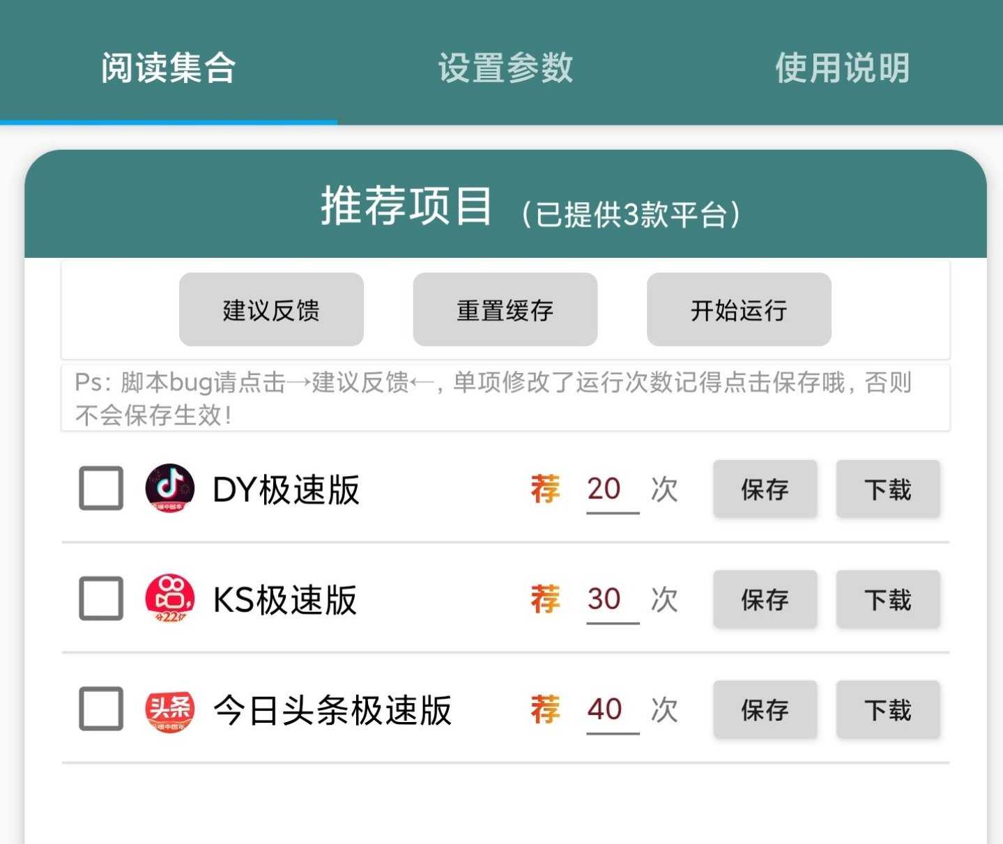The width and height of the screenshot is (1003, 844).
Task: Click 保存 for DY极速版
Action: click(x=765, y=489)
